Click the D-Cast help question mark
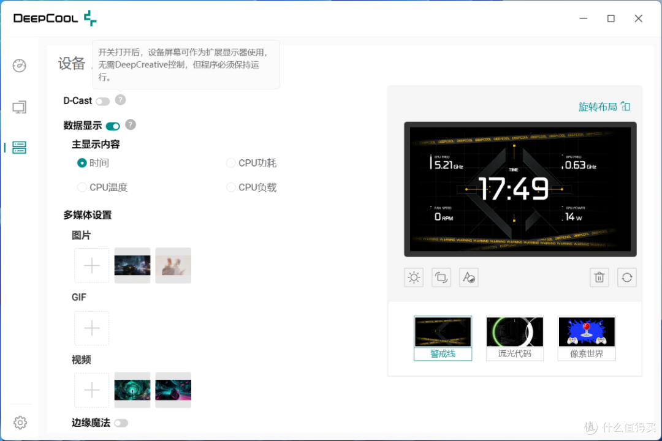The image size is (662, 441). (120, 100)
